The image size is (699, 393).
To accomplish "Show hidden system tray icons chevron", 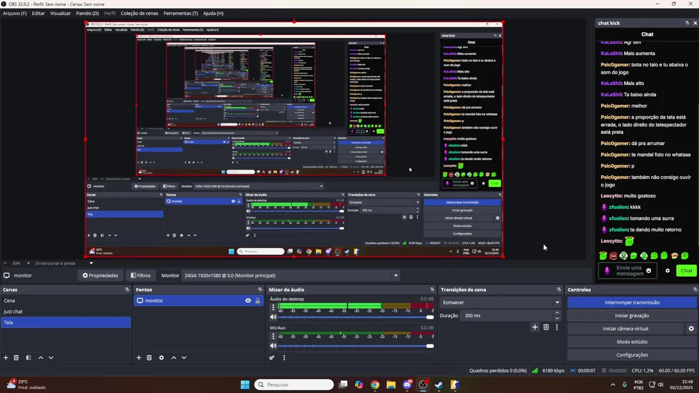I will pyautogui.click(x=612, y=385).
